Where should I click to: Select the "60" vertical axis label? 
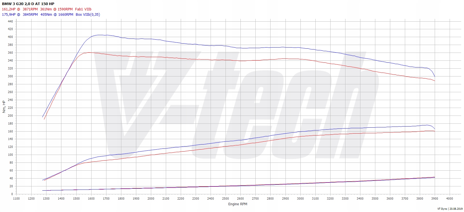coord(11,171)
